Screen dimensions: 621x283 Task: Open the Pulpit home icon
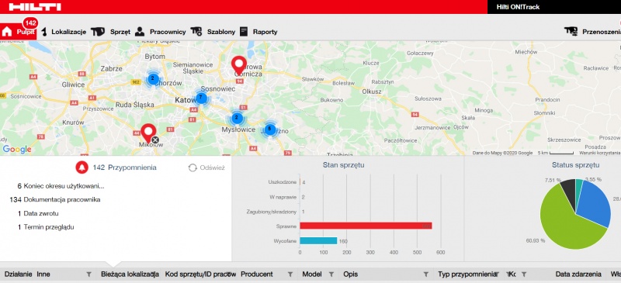pyautogui.click(x=7, y=32)
